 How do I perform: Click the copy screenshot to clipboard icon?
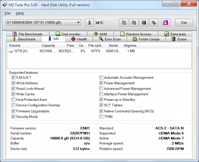[x=134, y=23]
